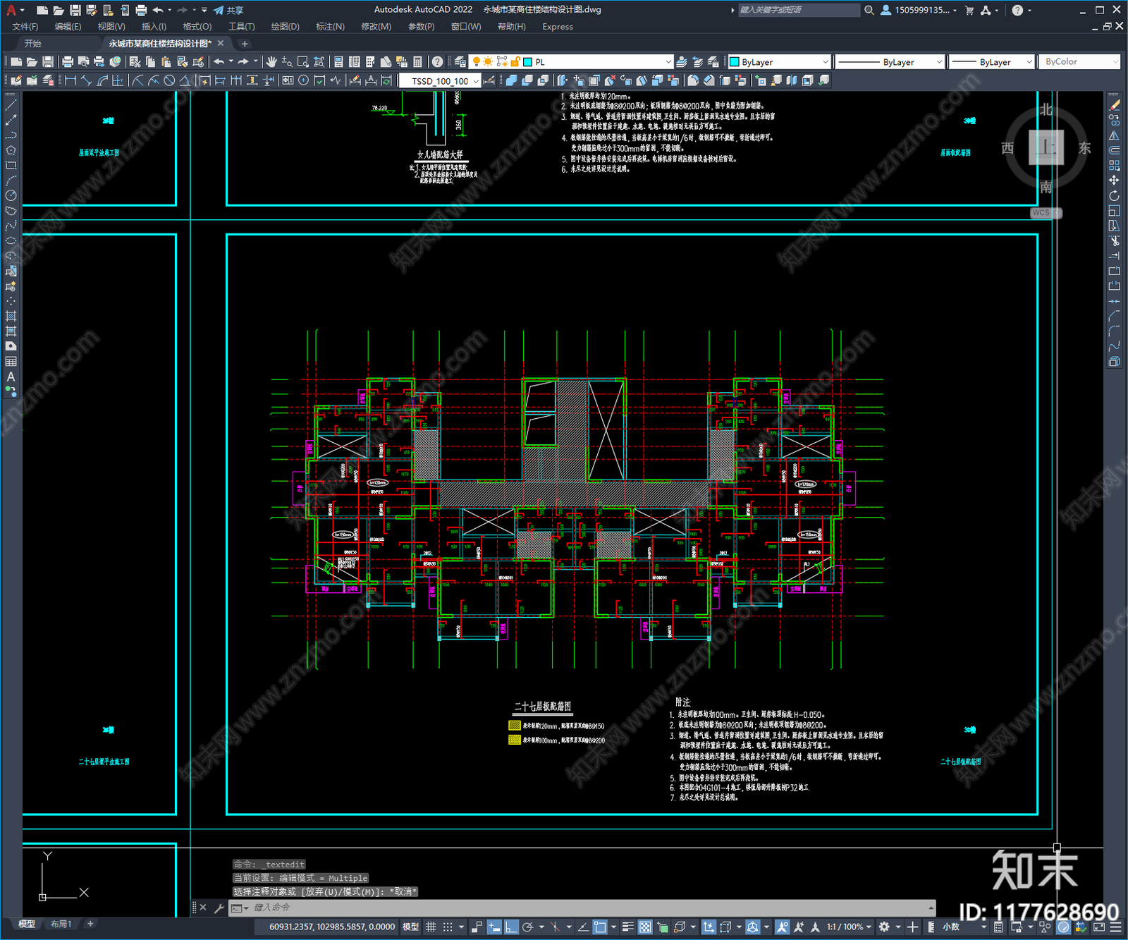
Task: Select the Rectangle draw tool
Action: [11, 166]
